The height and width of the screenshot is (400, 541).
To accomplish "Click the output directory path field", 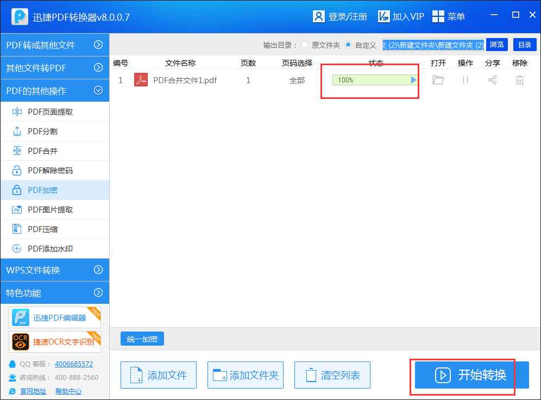I will pos(433,45).
